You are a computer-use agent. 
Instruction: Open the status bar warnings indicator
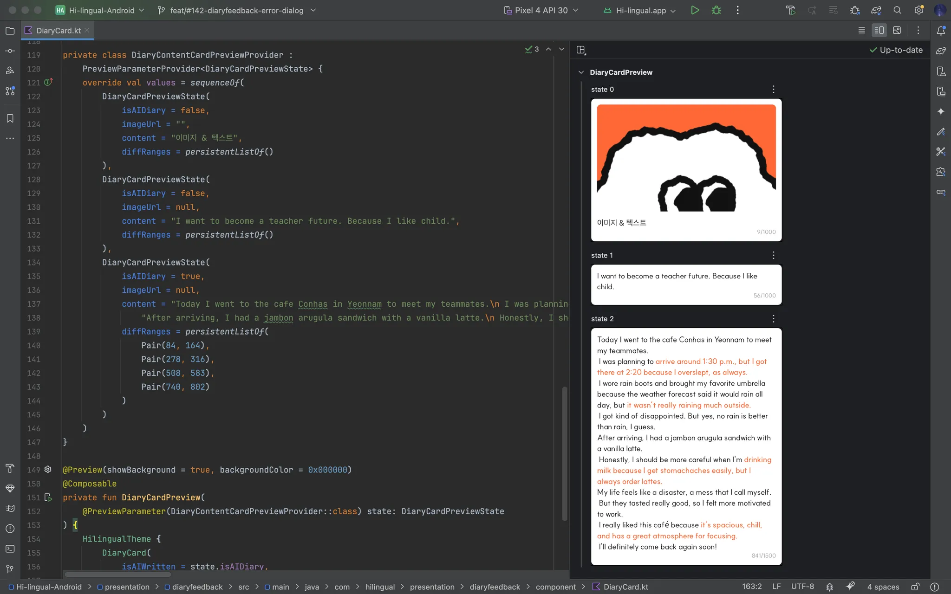(x=934, y=587)
